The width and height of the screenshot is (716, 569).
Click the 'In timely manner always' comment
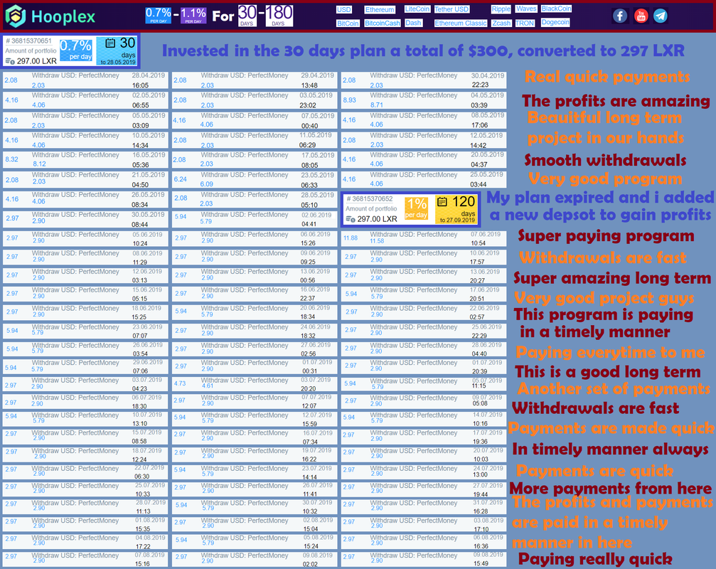tap(610, 450)
